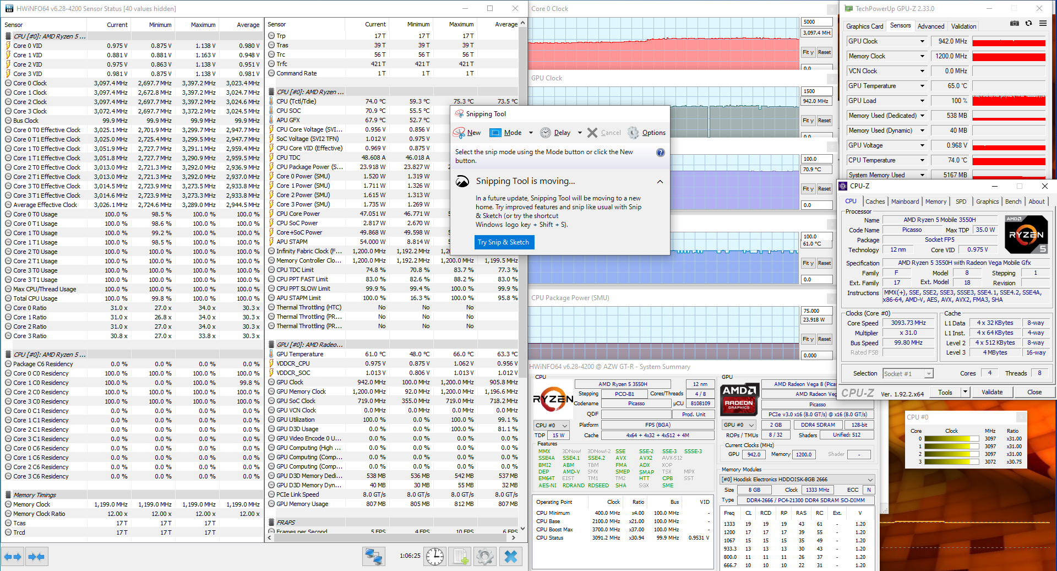Open Memory Clock sensor dropdown in GPU-Z
1057x571 pixels.
923,56
